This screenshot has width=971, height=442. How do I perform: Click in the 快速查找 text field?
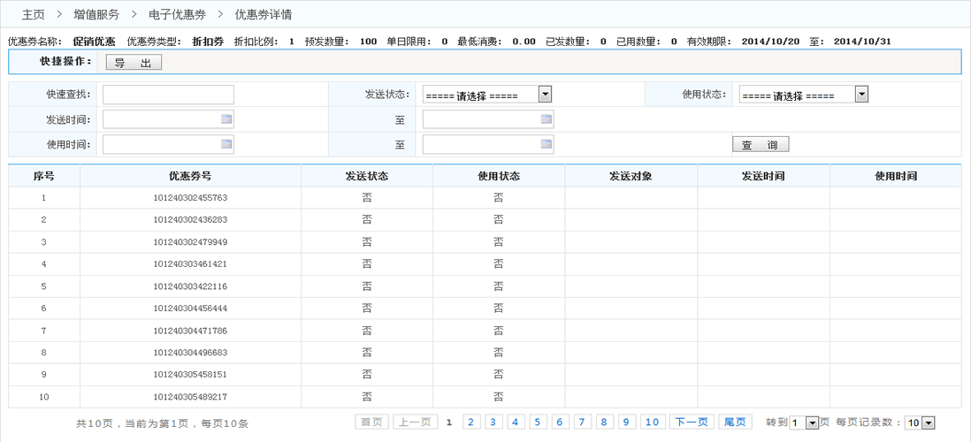[168, 95]
